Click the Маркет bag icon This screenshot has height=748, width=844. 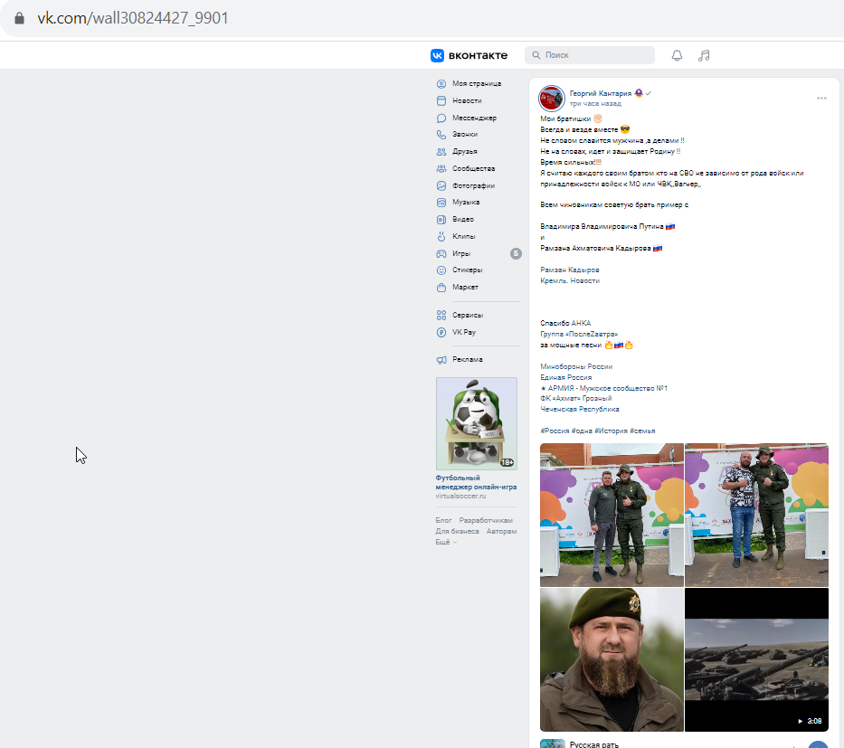pyautogui.click(x=441, y=288)
